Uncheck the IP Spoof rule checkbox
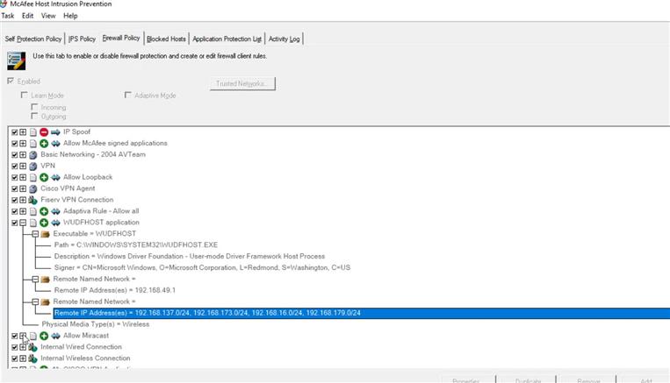The height and width of the screenshot is (383, 670). [15, 131]
